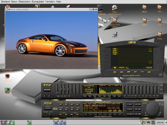Image resolution: width=167 pixels, height=125 pixels.
Task: Choose file source in playlist window
Action: point(115,52)
